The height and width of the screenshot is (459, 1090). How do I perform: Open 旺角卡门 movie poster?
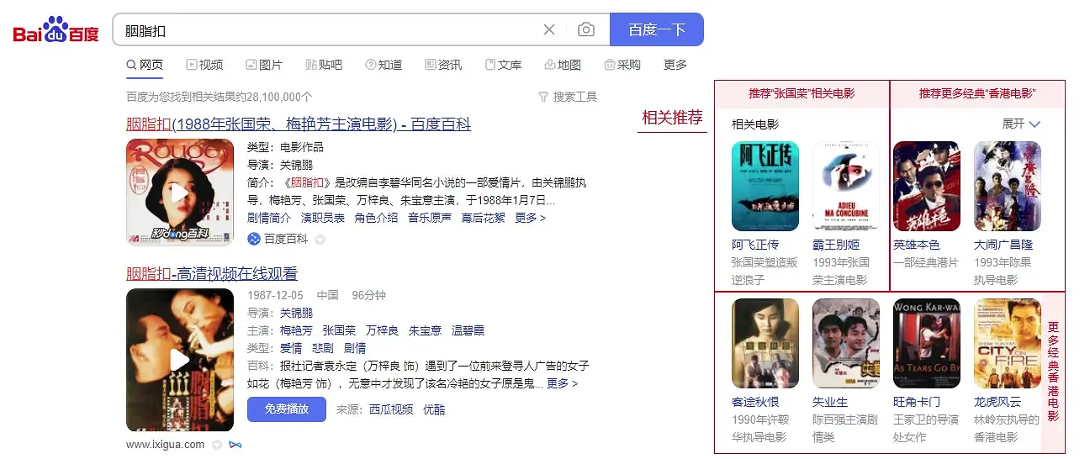[x=927, y=343]
